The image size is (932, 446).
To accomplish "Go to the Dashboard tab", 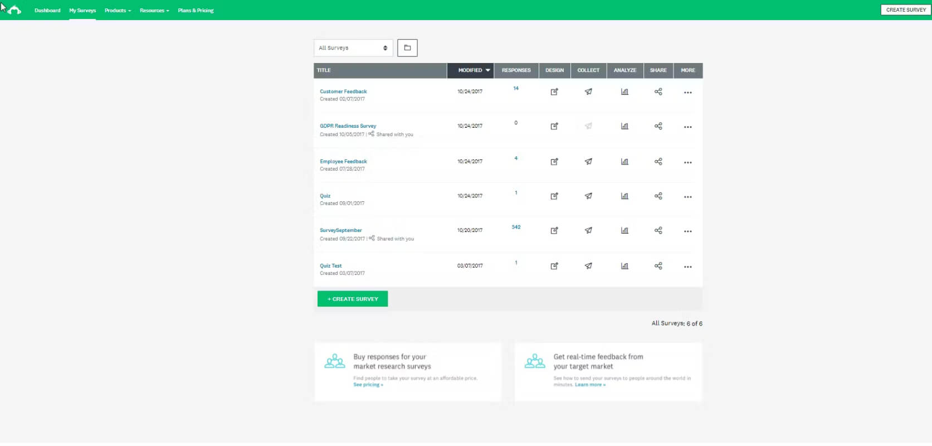I will click(x=47, y=11).
